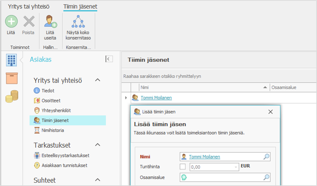Click the Poista delete icon
The image size is (317, 186).
click(x=28, y=22)
